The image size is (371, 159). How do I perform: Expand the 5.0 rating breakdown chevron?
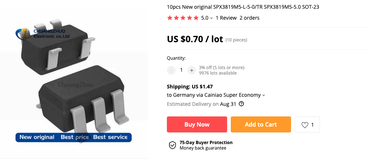(x=211, y=18)
